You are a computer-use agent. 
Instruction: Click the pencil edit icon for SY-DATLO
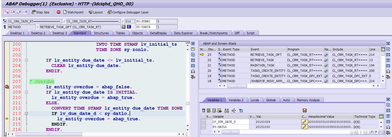tap(304, 127)
